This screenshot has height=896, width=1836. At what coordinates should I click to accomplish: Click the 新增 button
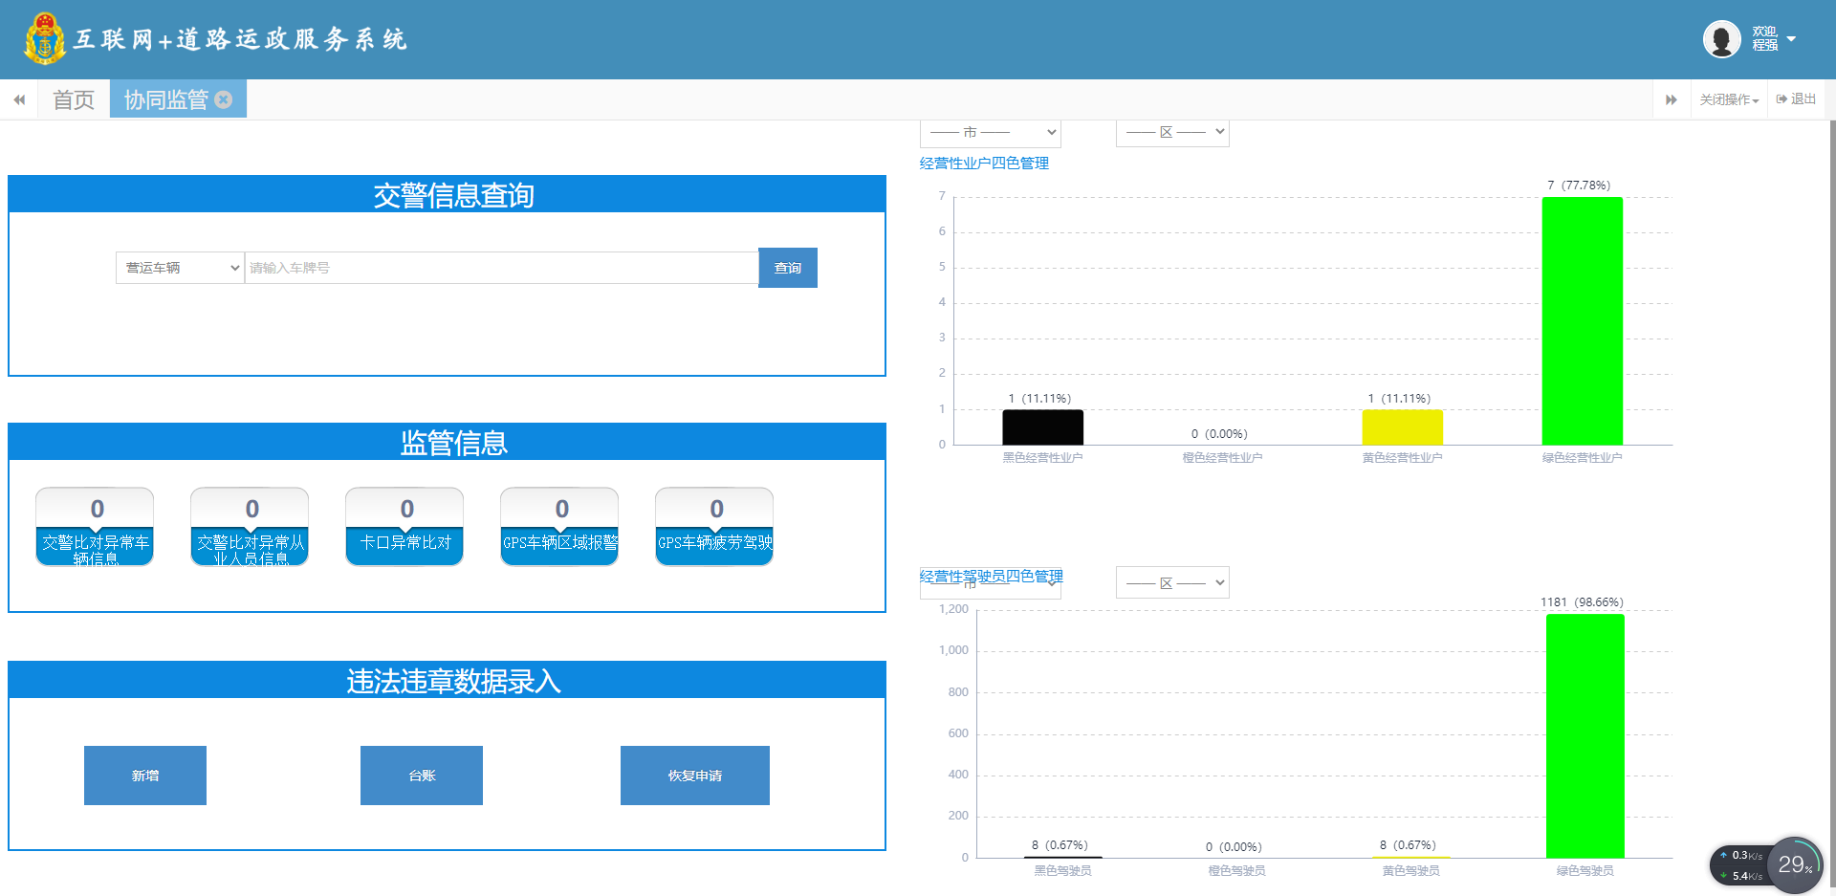pyautogui.click(x=145, y=776)
